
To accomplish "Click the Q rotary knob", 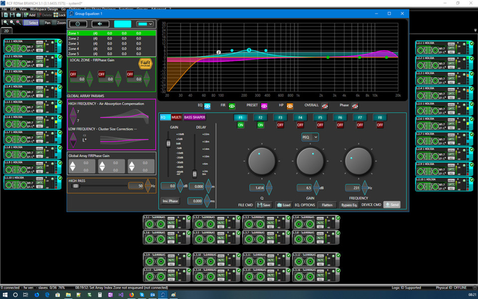I will 262,161.
